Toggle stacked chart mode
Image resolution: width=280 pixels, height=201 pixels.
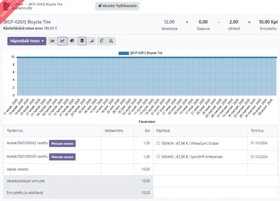(x=82, y=41)
